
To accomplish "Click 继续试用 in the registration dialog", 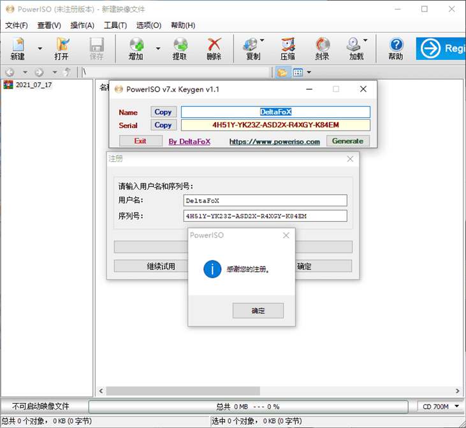I will click(x=151, y=266).
